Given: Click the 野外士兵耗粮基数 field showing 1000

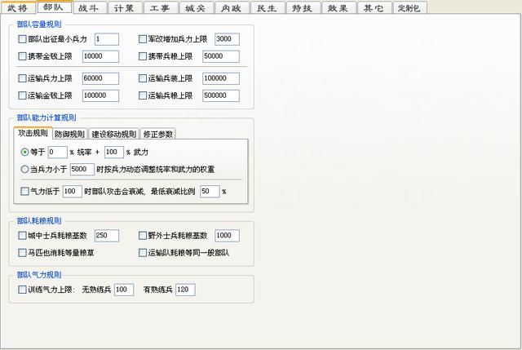Looking at the screenshot, I should (x=227, y=236).
